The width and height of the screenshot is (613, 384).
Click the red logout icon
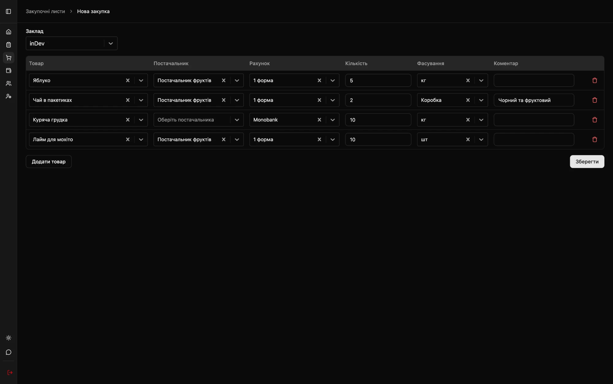10,372
